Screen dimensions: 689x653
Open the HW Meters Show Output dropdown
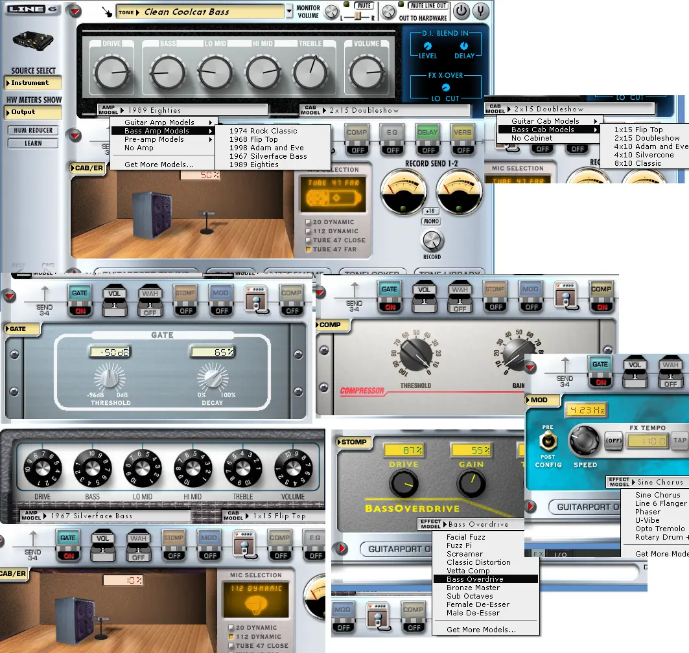pyautogui.click(x=33, y=113)
